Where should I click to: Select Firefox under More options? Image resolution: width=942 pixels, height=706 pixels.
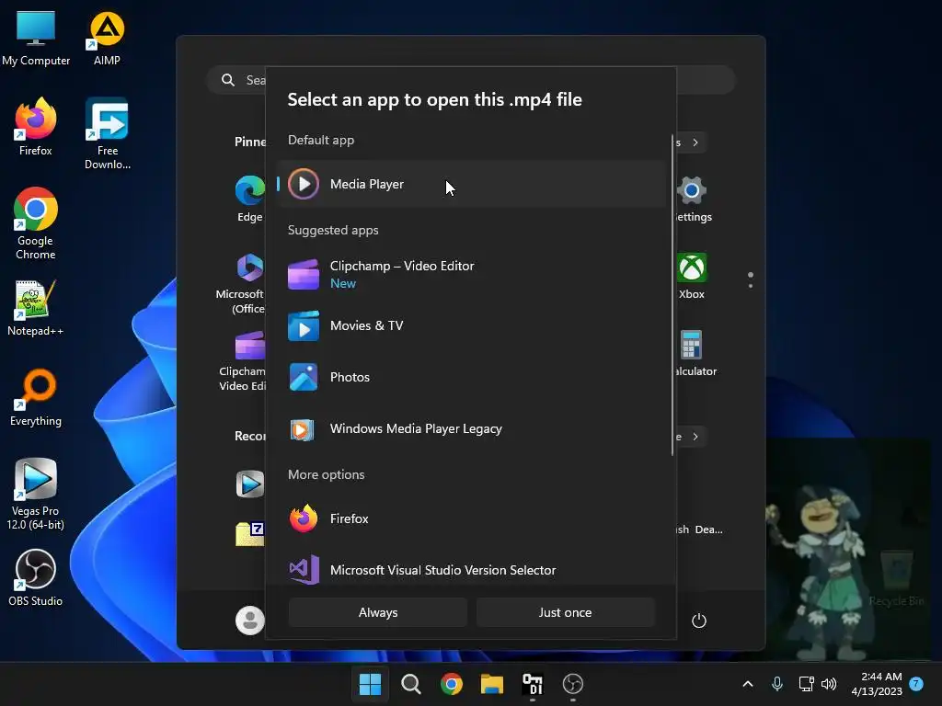[x=472, y=518]
